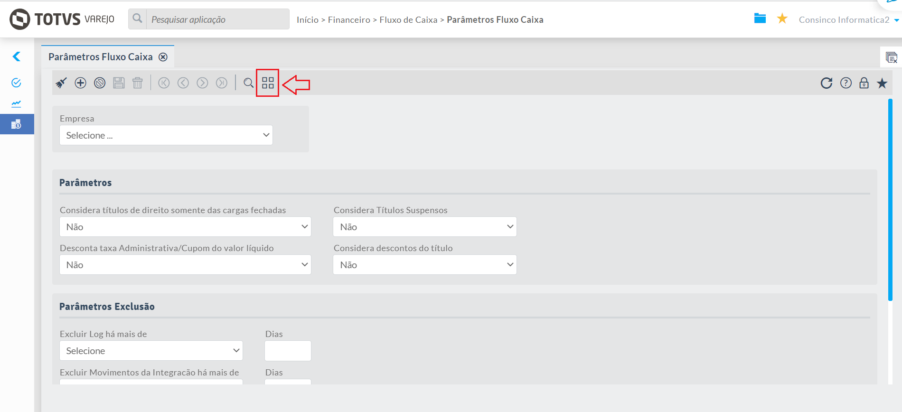Click the close-all-tabs icon at right

click(891, 57)
